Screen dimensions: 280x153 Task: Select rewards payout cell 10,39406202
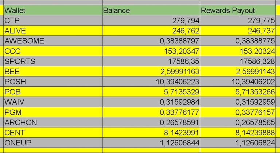pyautogui.click(x=238, y=82)
